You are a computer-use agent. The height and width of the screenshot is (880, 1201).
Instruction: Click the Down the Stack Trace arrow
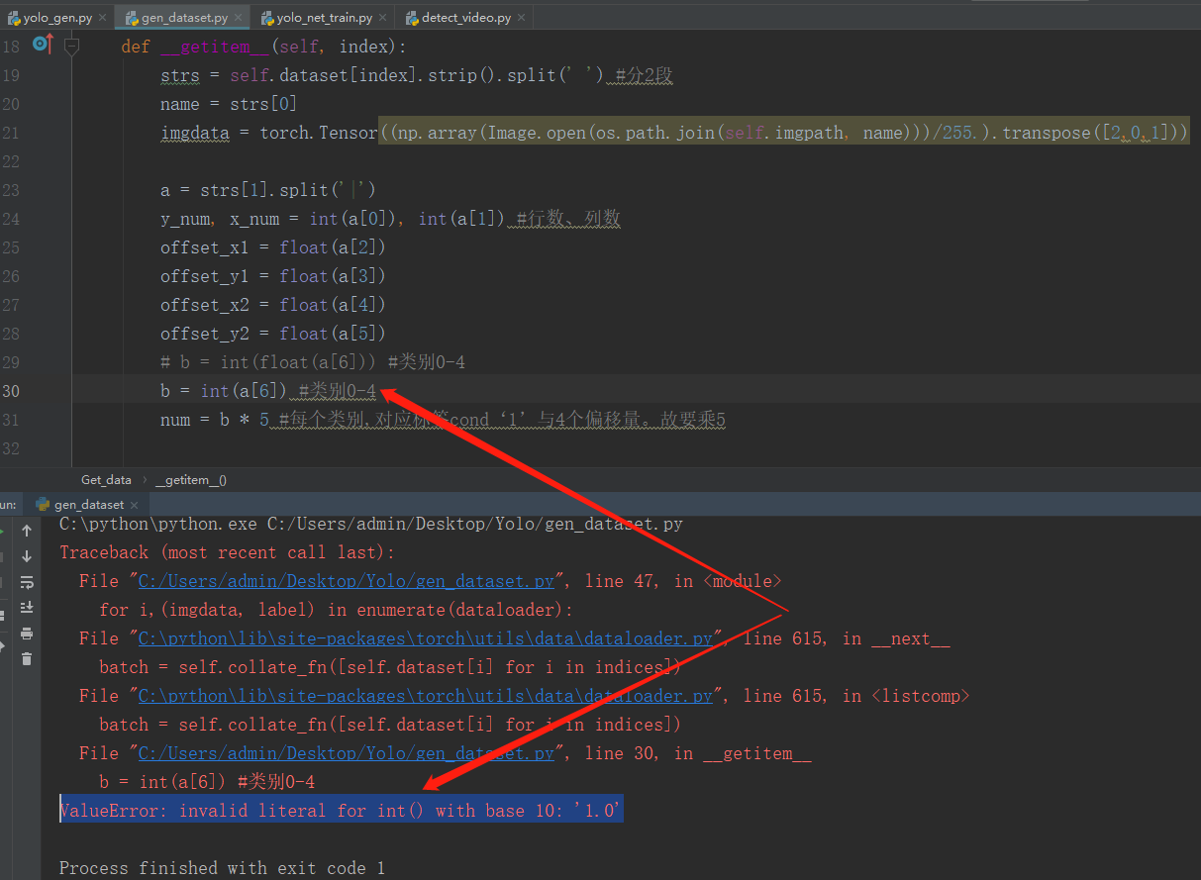pos(27,557)
